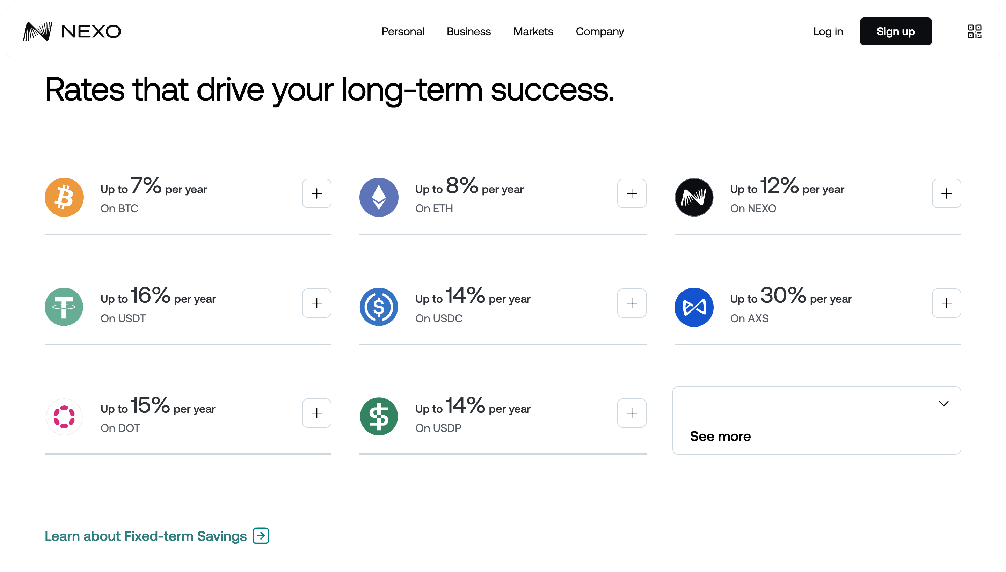
Task: Click the Ethereum coin icon
Action: [379, 197]
